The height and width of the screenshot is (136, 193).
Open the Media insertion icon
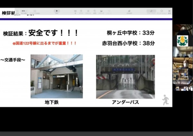coord(101,11)
